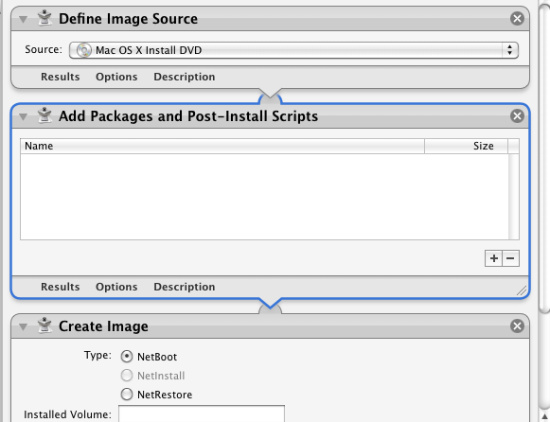Collapse the Define Image Source action
Image resolution: width=550 pixels, height=422 pixels.
tap(23, 19)
